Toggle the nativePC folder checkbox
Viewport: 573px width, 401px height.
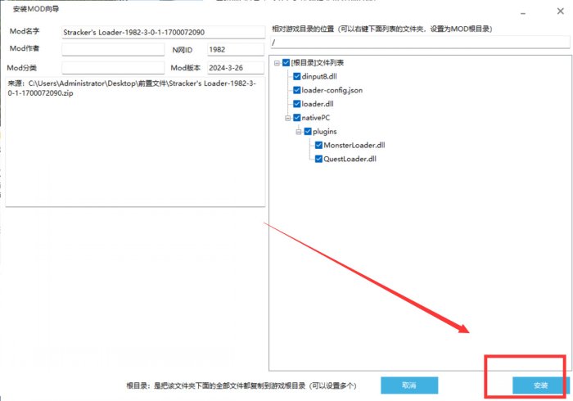pos(296,117)
